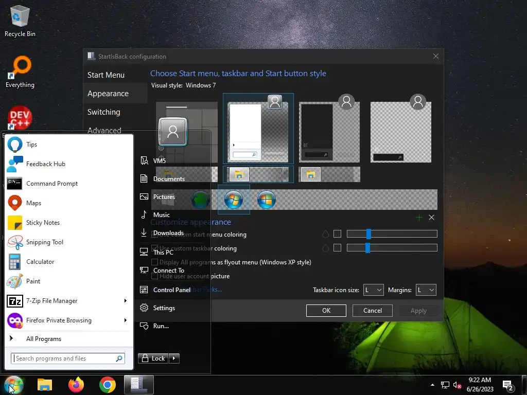Click the Lock button
527x395 pixels.
click(153, 358)
